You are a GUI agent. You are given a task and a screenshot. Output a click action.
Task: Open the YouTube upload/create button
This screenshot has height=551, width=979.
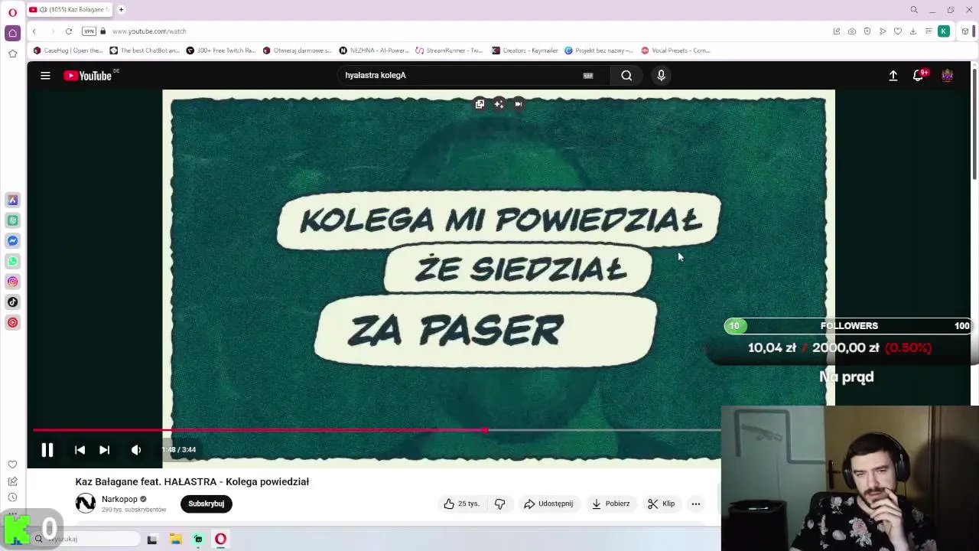pyautogui.click(x=893, y=75)
